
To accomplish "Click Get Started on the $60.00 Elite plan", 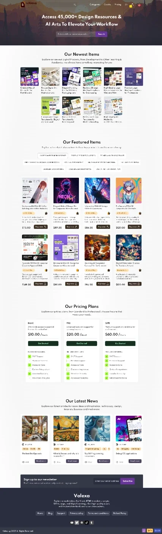I will point(120,343).
